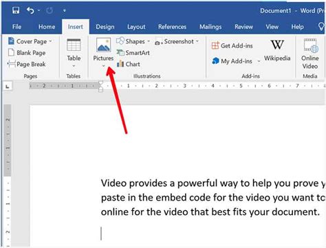Click the Shapes icon
Viewport: 326px width, 248px height.
tap(120, 41)
